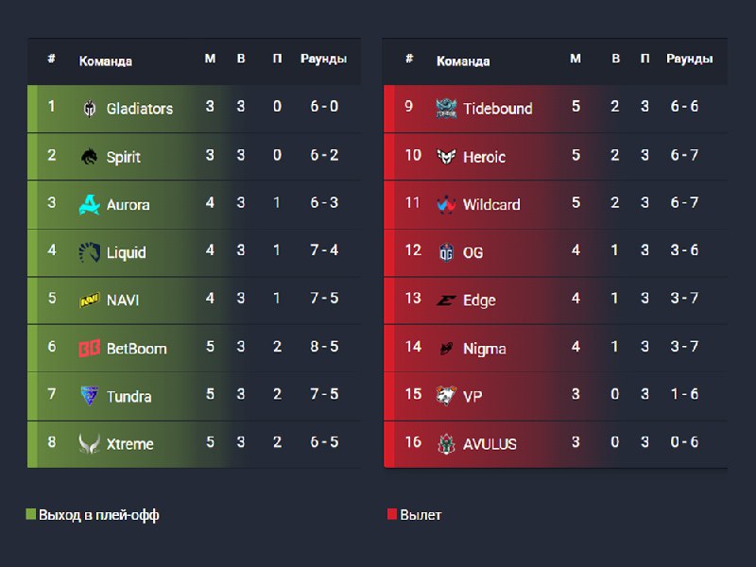Select the Aurora team logo
This screenshot has width=756, height=567.
(x=89, y=204)
